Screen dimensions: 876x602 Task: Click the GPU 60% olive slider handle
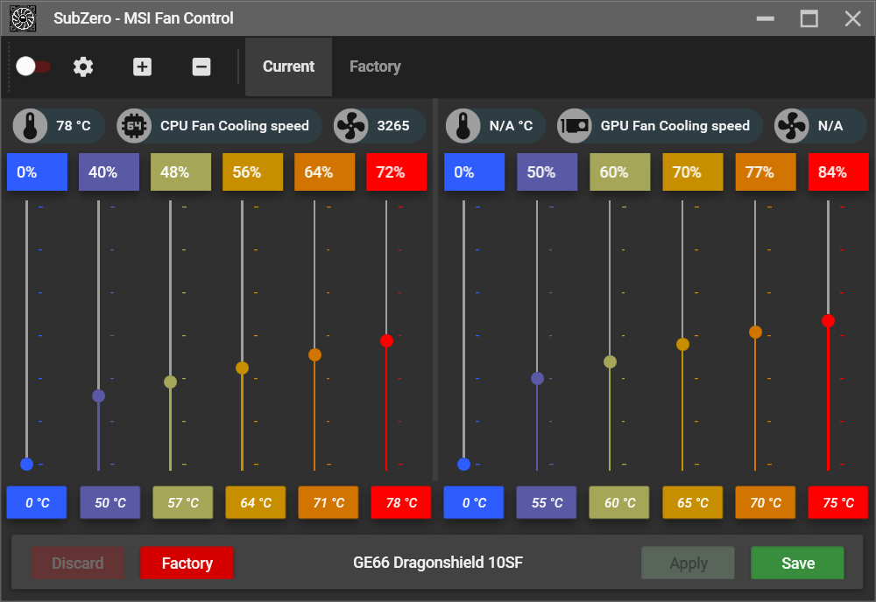point(610,361)
